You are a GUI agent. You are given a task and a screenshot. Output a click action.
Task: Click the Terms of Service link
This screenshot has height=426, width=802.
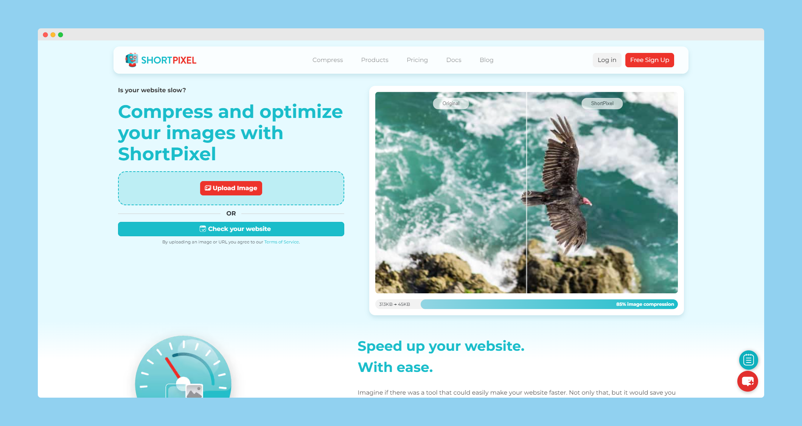point(281,242)
